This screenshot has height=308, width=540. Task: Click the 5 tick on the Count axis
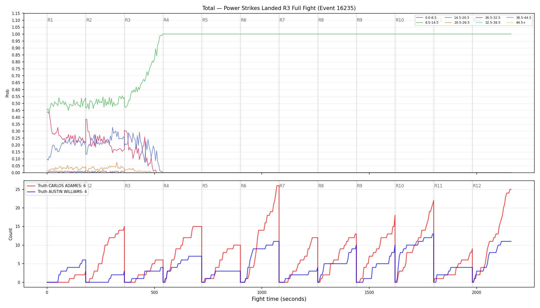(19, 264)
